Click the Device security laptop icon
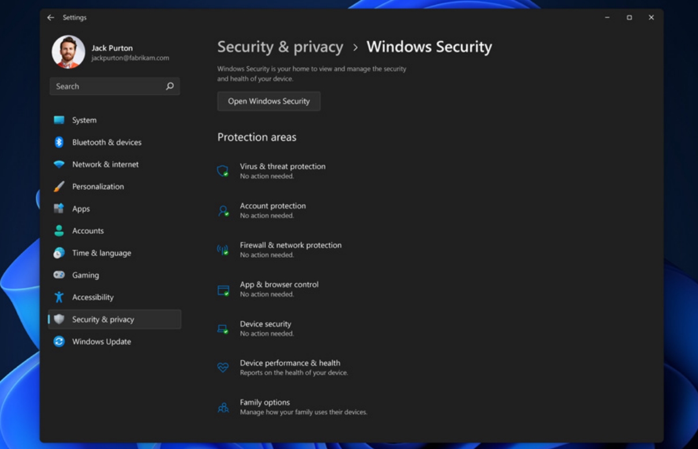The height and width of the screenshot is (449, 698). tap(222, 329)
